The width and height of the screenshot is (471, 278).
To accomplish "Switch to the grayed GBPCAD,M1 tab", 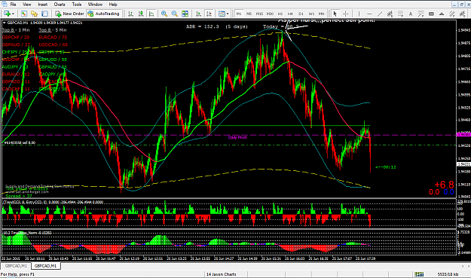I will (16, 266).
